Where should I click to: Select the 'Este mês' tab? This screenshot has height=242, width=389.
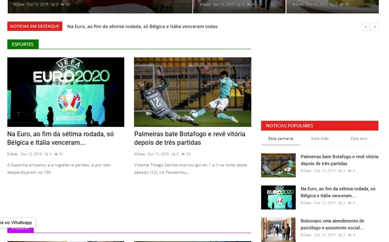[x=320, y=139]
